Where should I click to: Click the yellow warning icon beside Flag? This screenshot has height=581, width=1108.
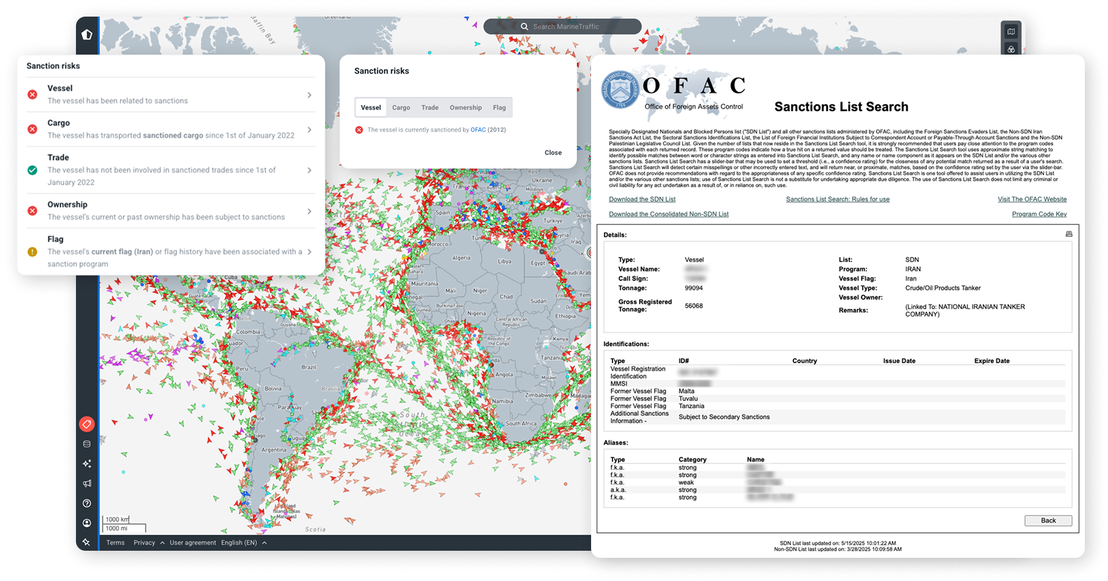tap(33, 252)
